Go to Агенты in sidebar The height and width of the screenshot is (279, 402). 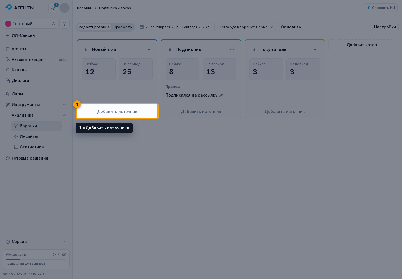pyautogui.click(x=36, y=49)
